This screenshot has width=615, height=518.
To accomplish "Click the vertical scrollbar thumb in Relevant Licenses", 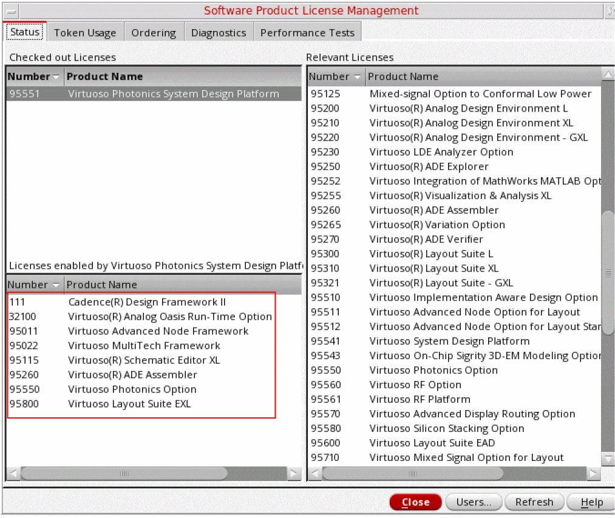I will [608, 273].
